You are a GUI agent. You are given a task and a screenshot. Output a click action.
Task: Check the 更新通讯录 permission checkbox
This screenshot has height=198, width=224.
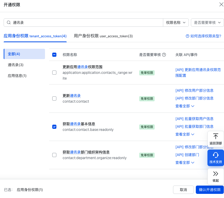pos(54,98)
